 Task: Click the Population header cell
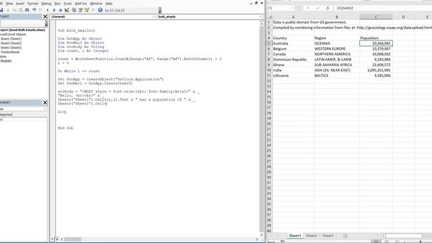pos(376,38)
